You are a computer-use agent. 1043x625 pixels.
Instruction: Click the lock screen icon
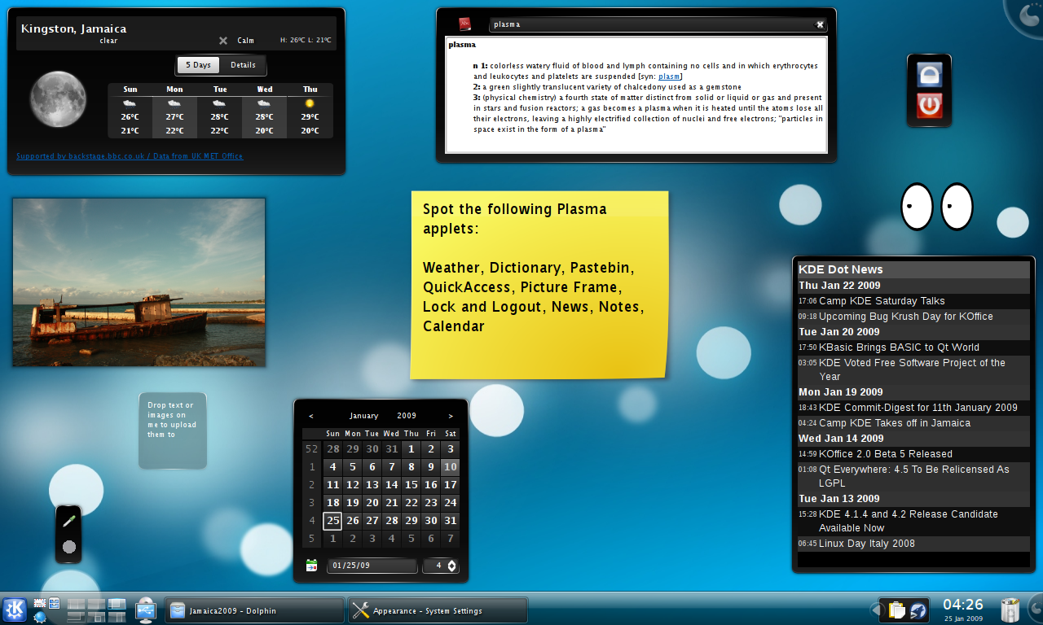(x=929, y=74)
